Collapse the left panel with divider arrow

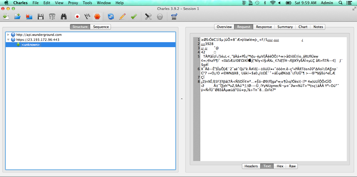[x=182, y=99]
